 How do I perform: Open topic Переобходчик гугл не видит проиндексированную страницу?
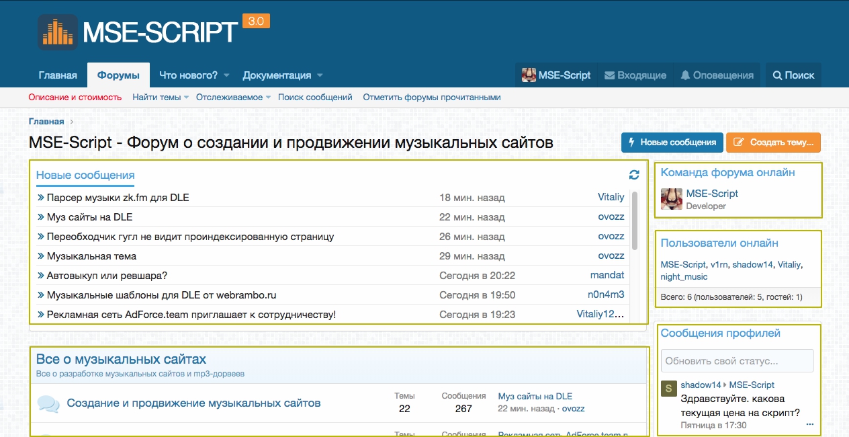click(190, 237)
